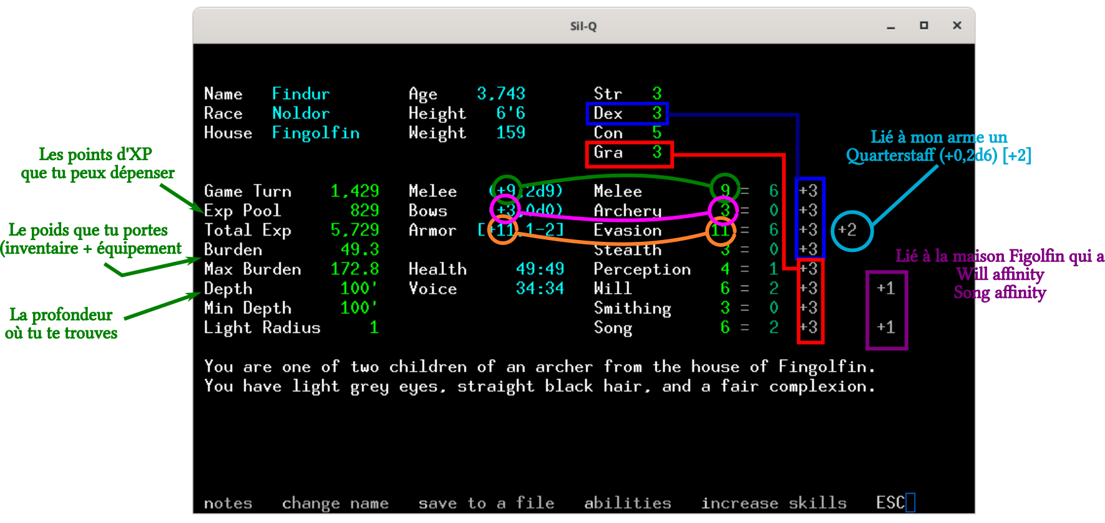Close the Sil-Q window
The width and height of the screenshot is (1105, 523).
957,26
